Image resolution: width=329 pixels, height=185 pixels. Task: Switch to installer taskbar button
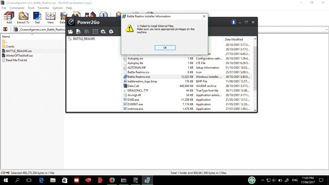tap(147, 180)
